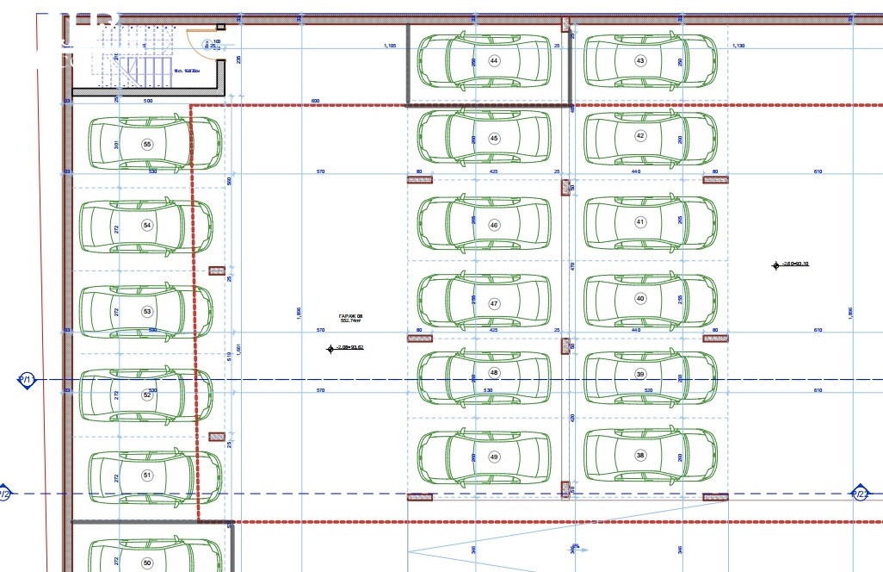Select the car symbol numbered 43
The height and width of the screenshot is (572, 883).
651,61
